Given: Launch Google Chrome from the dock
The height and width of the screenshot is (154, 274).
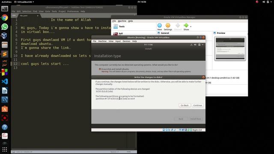Looking at the screenshot, I should click(5, 18).
